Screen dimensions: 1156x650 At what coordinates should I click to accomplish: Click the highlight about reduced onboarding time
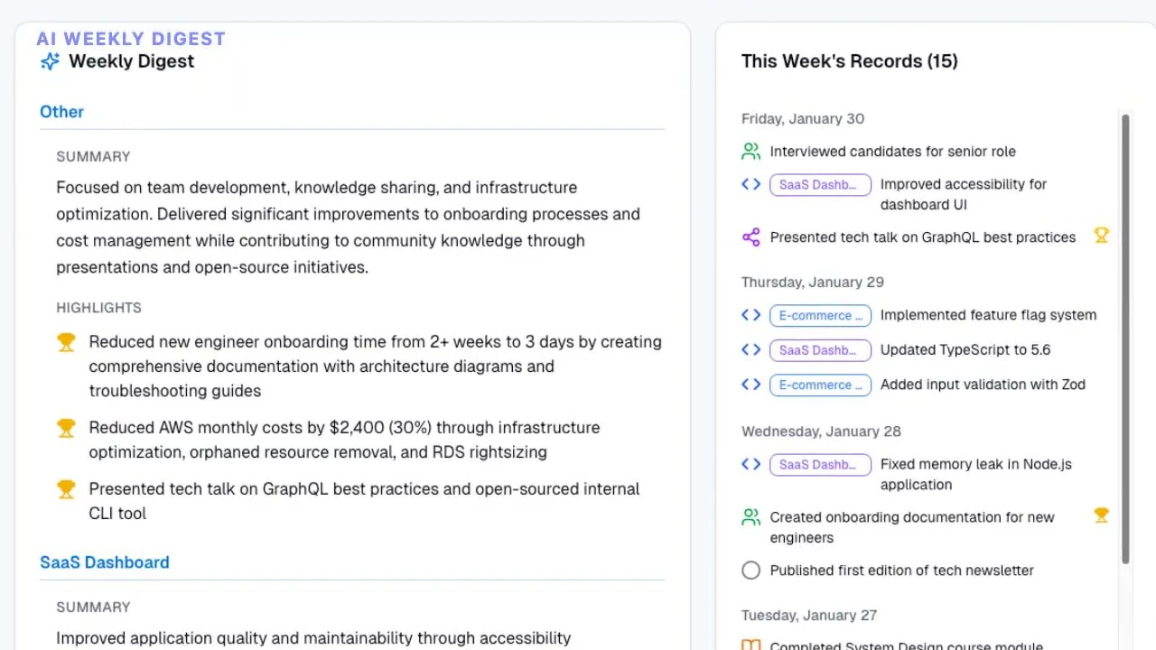pyautogui.click(x=376, y=367)
